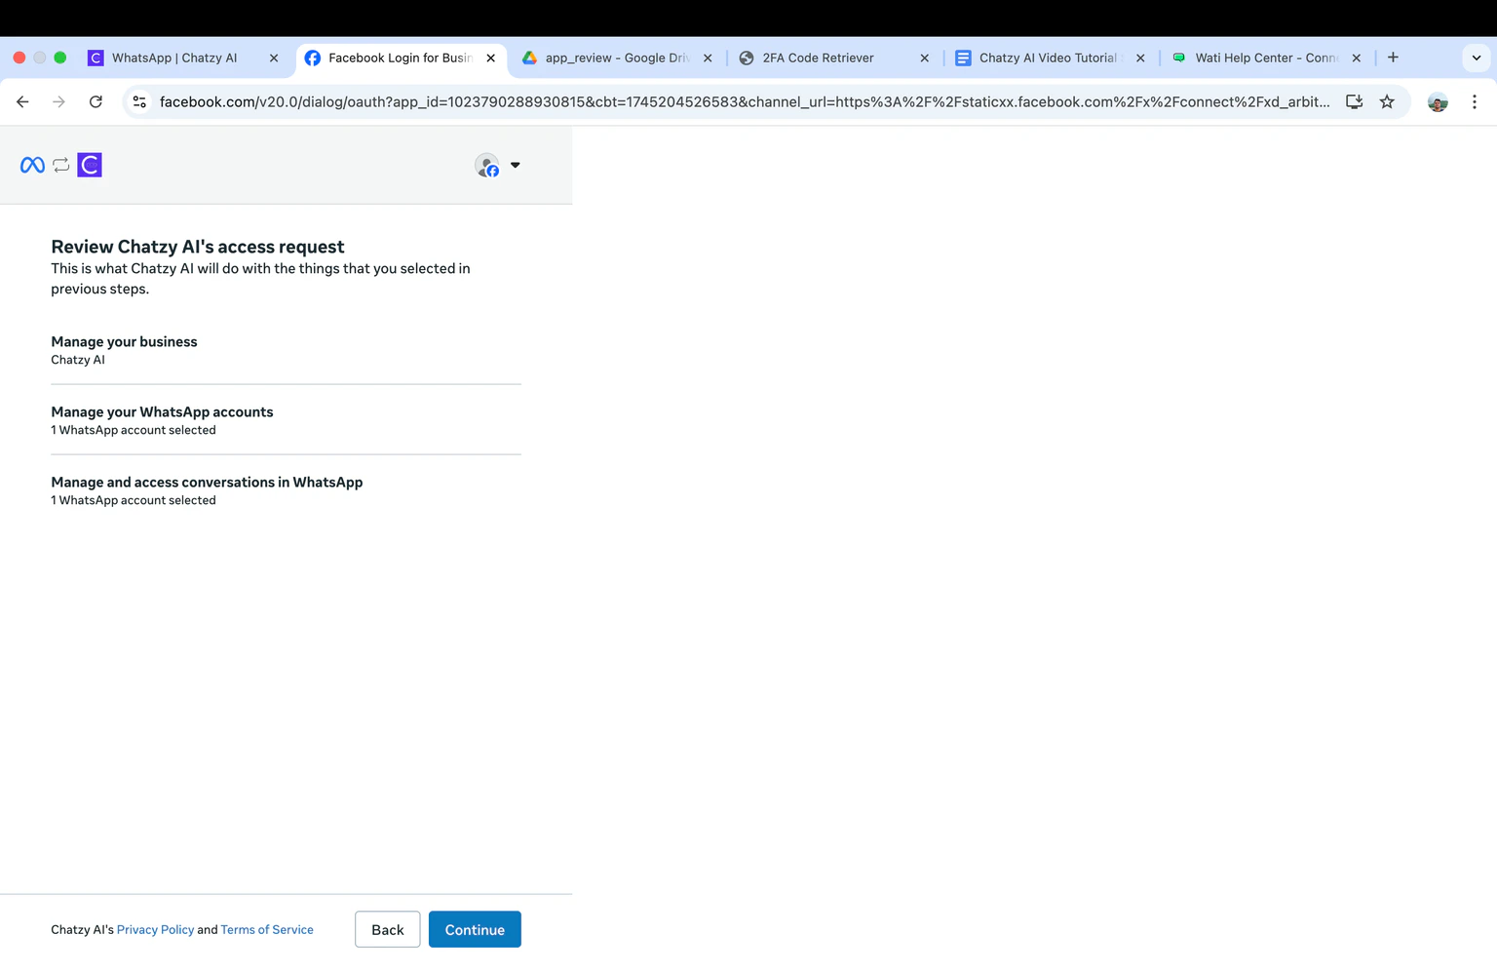Open the Terms of Service link
1497x973 pixels.
click(267, 929)
